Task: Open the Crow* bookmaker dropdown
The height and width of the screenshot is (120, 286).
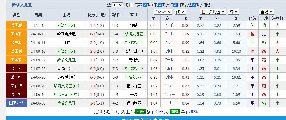Action: (163, 12)
